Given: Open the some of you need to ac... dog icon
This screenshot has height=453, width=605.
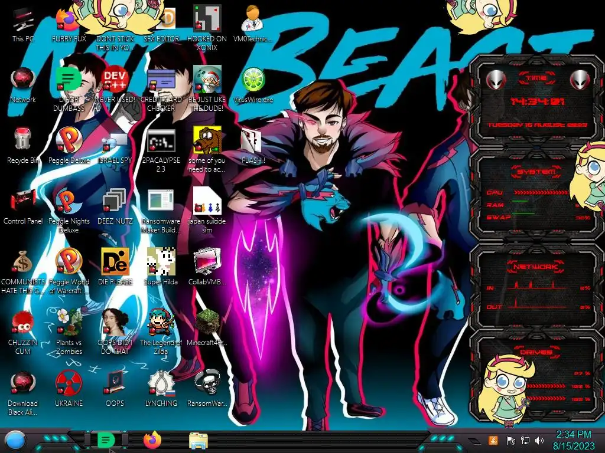Looking at the screenshot, I should pyautogui.click(x=207, y=140).
